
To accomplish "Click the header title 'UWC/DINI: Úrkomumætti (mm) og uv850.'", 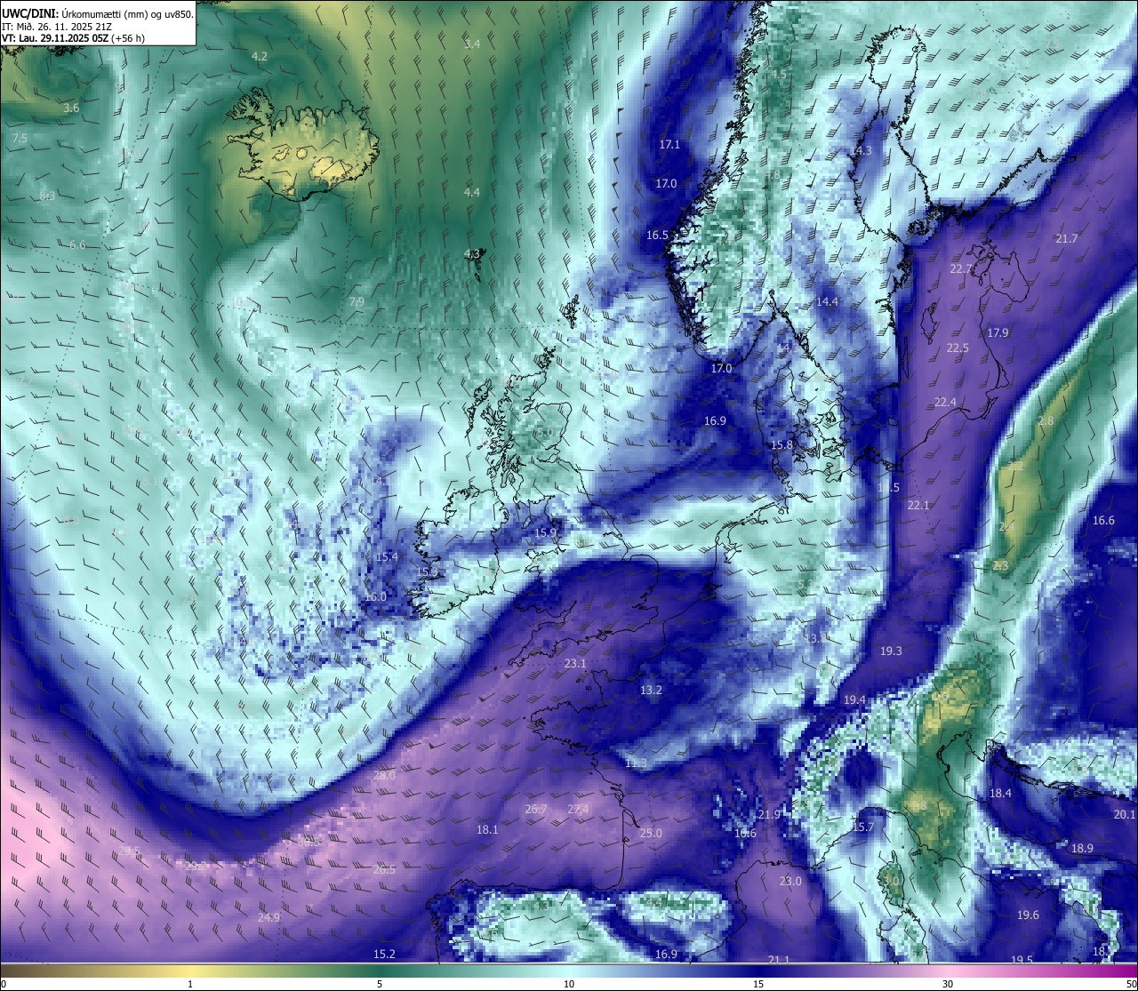I will coord(98,14).
